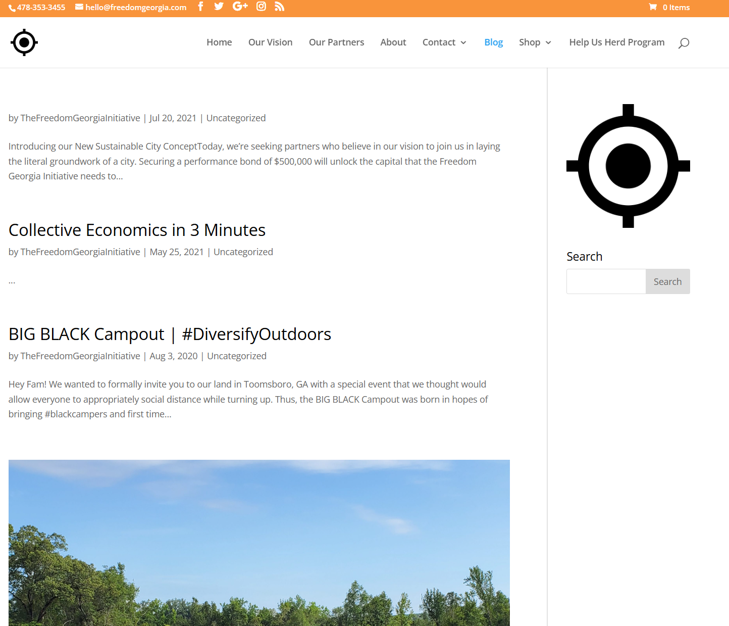729x626 pixels.
Task: Click the site logo in header
Action: click(24, 42)
